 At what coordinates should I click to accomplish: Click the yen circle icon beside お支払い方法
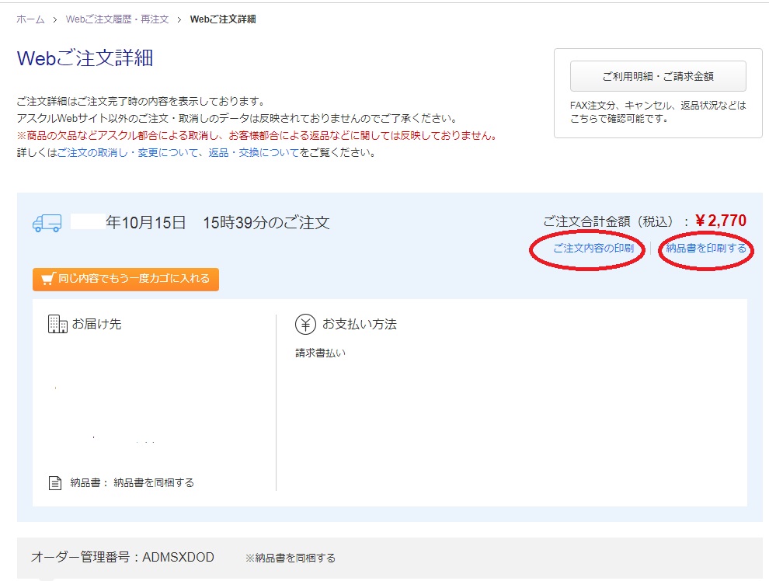305,324
